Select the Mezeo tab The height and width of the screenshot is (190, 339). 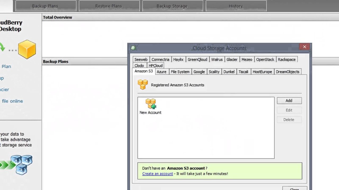(247, 59)
